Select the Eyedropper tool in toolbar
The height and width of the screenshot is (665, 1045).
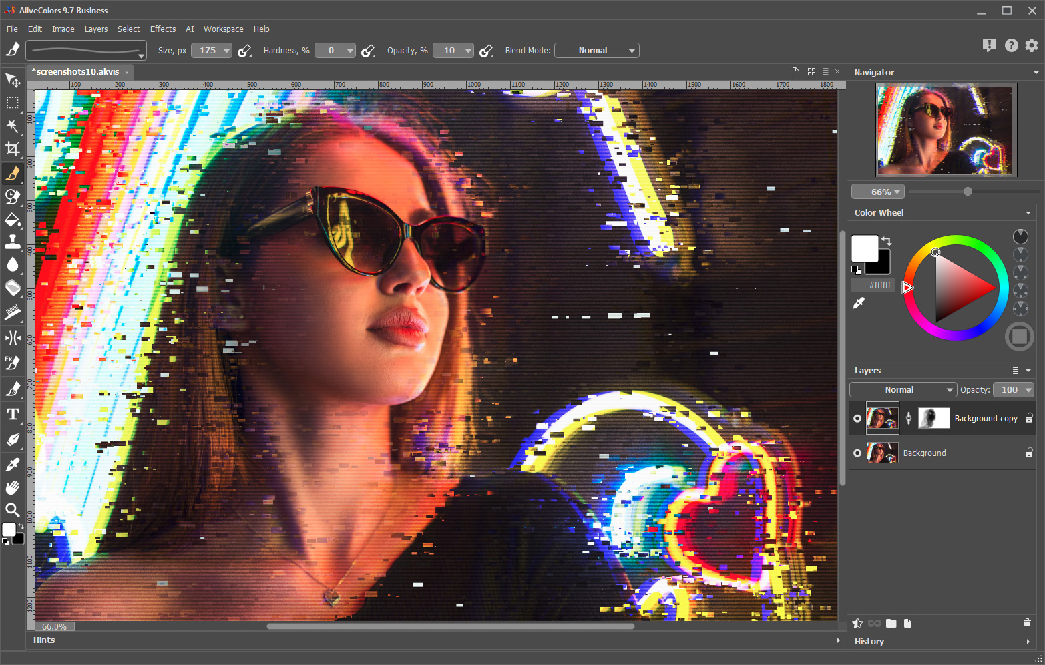[x=12, y=464]
